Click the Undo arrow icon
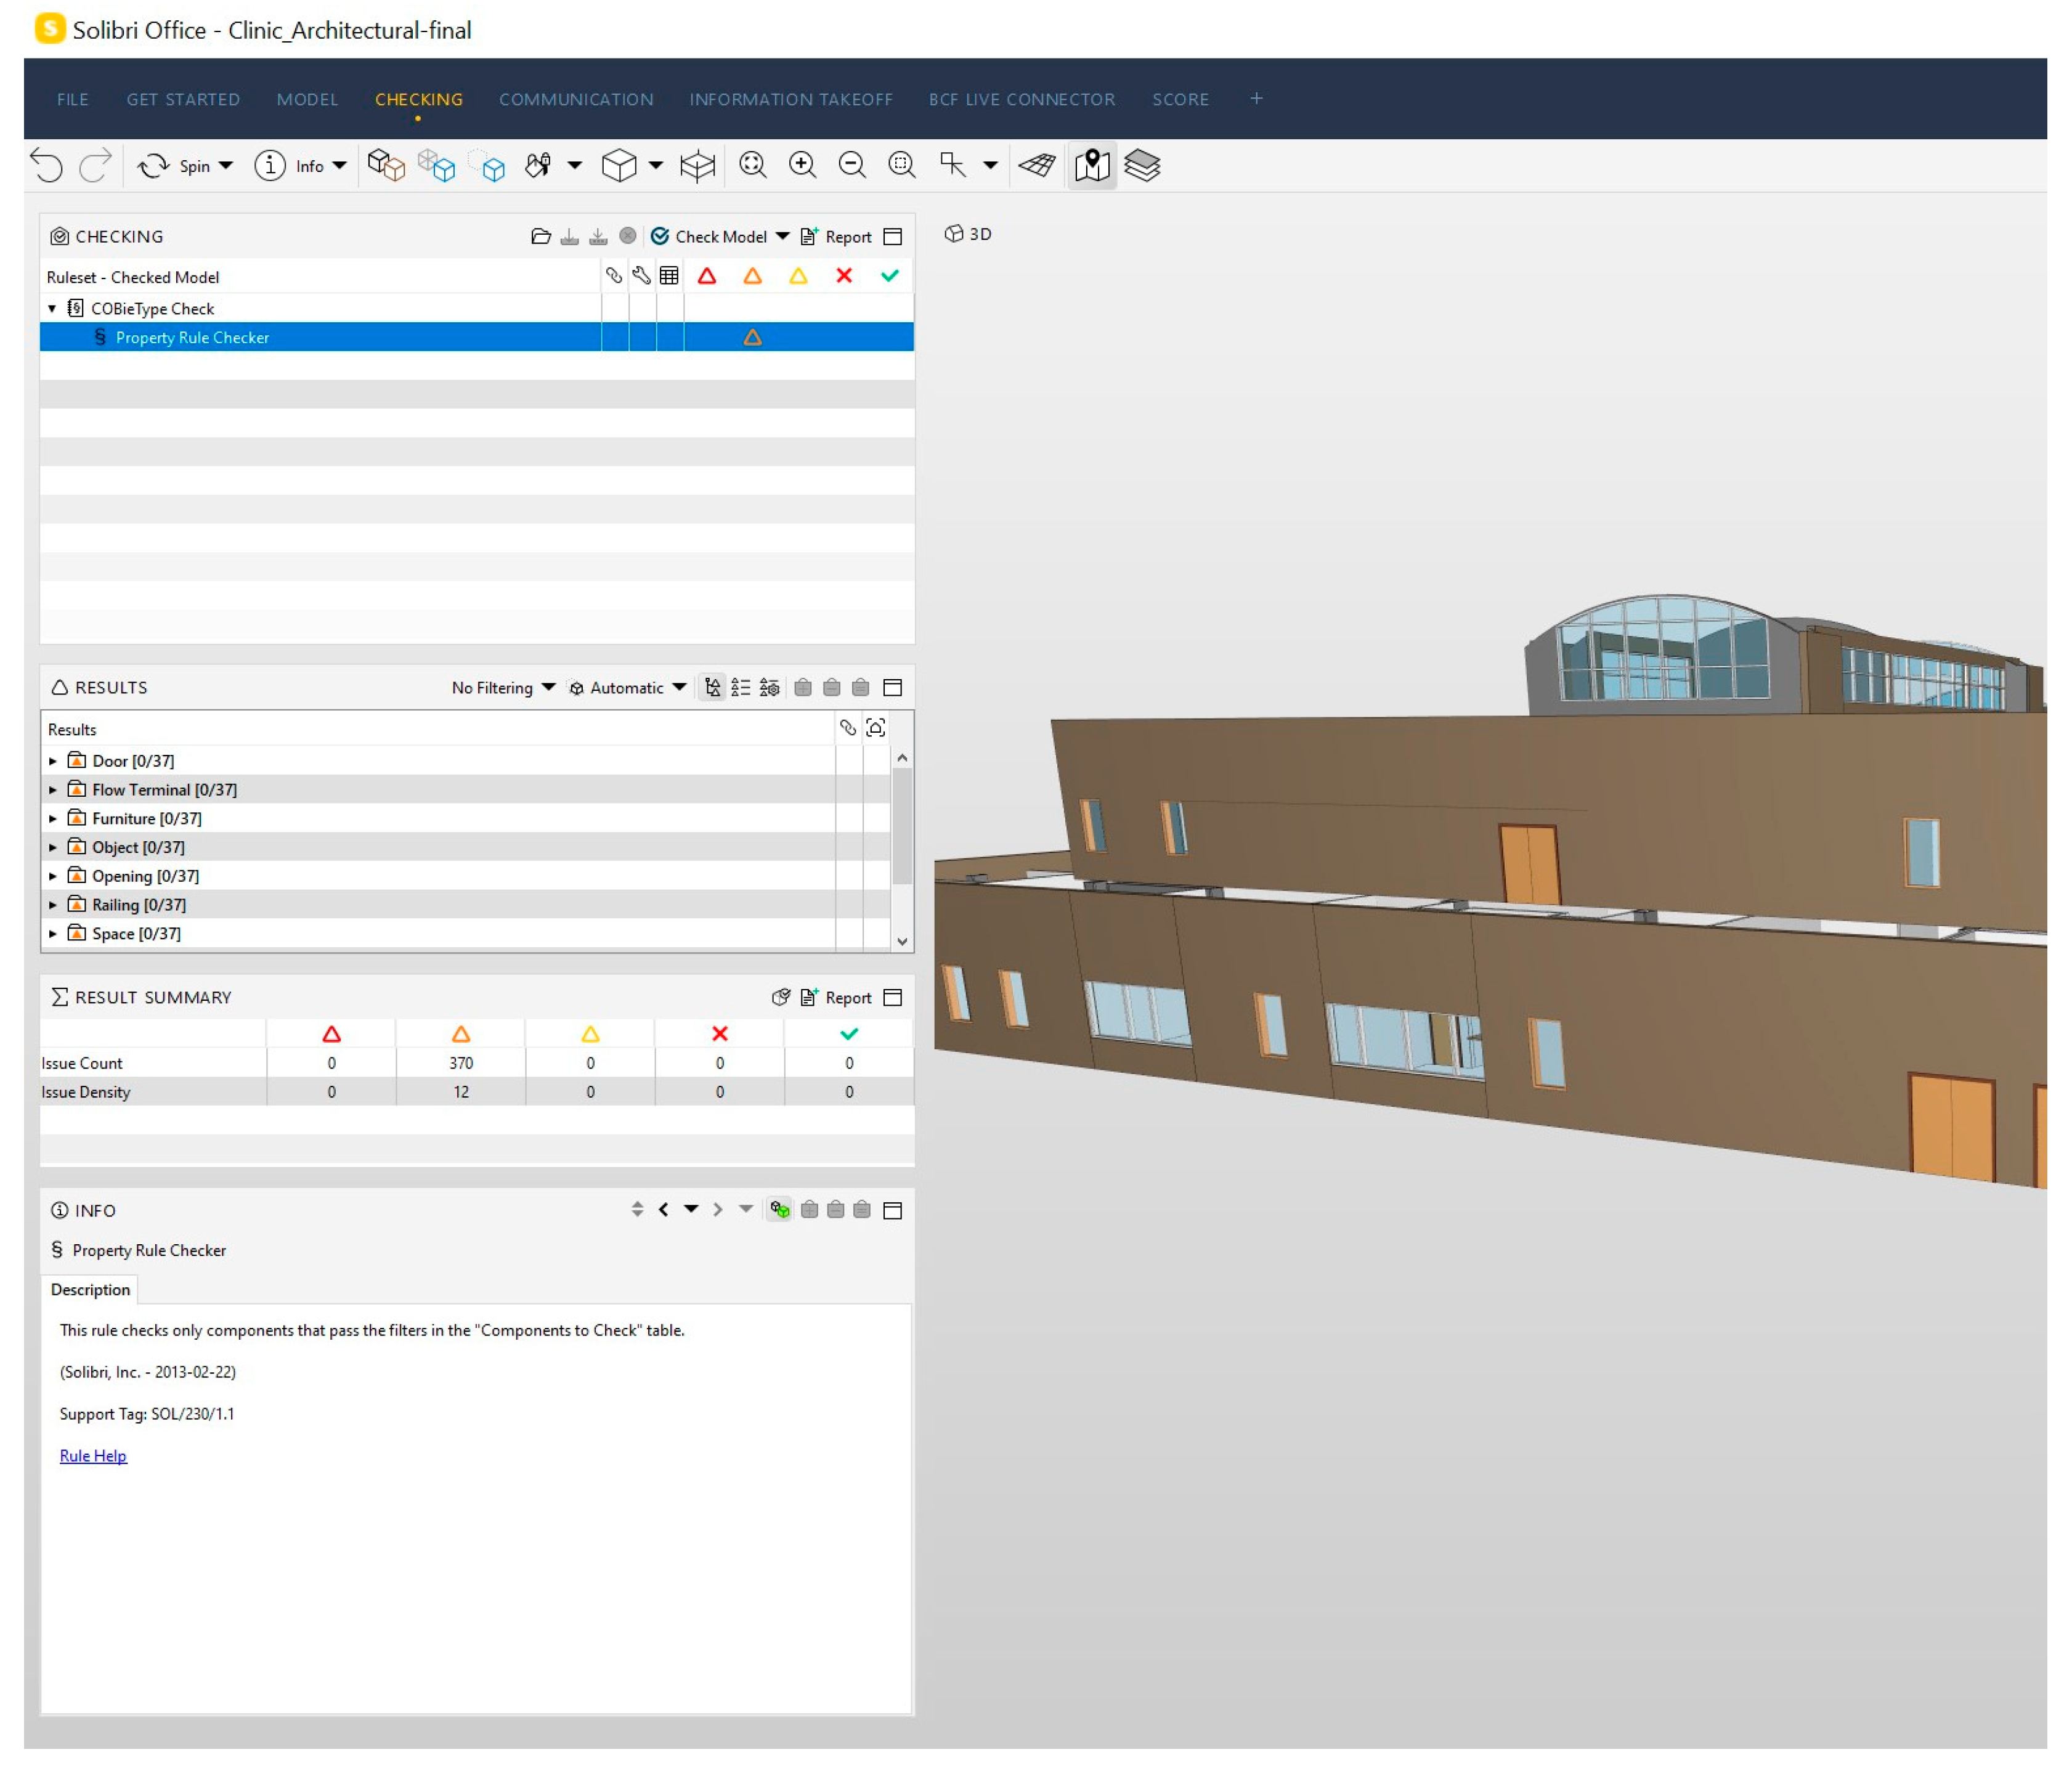 click(46, 165)
